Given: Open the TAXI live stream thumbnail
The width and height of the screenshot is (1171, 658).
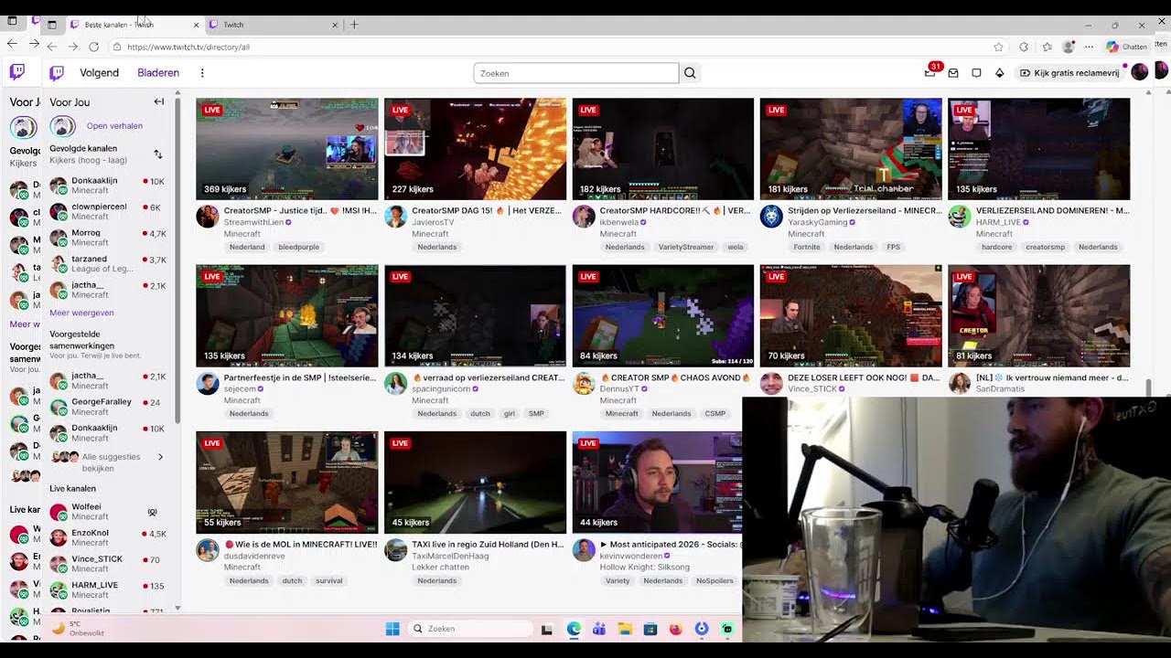Looking at the screenshot, I should click(x=475, y=483).
